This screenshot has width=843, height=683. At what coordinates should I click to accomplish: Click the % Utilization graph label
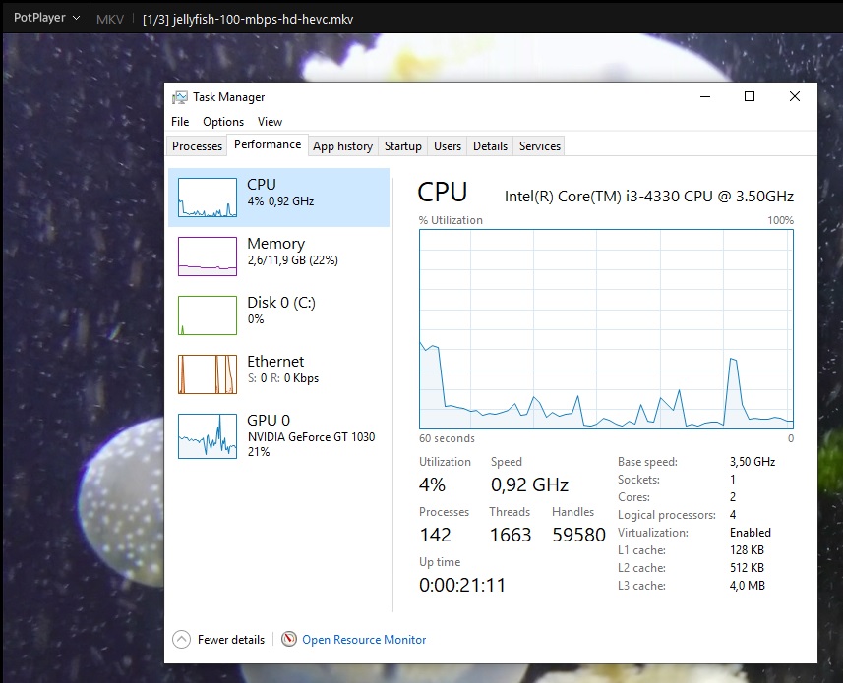pos(451,220)
